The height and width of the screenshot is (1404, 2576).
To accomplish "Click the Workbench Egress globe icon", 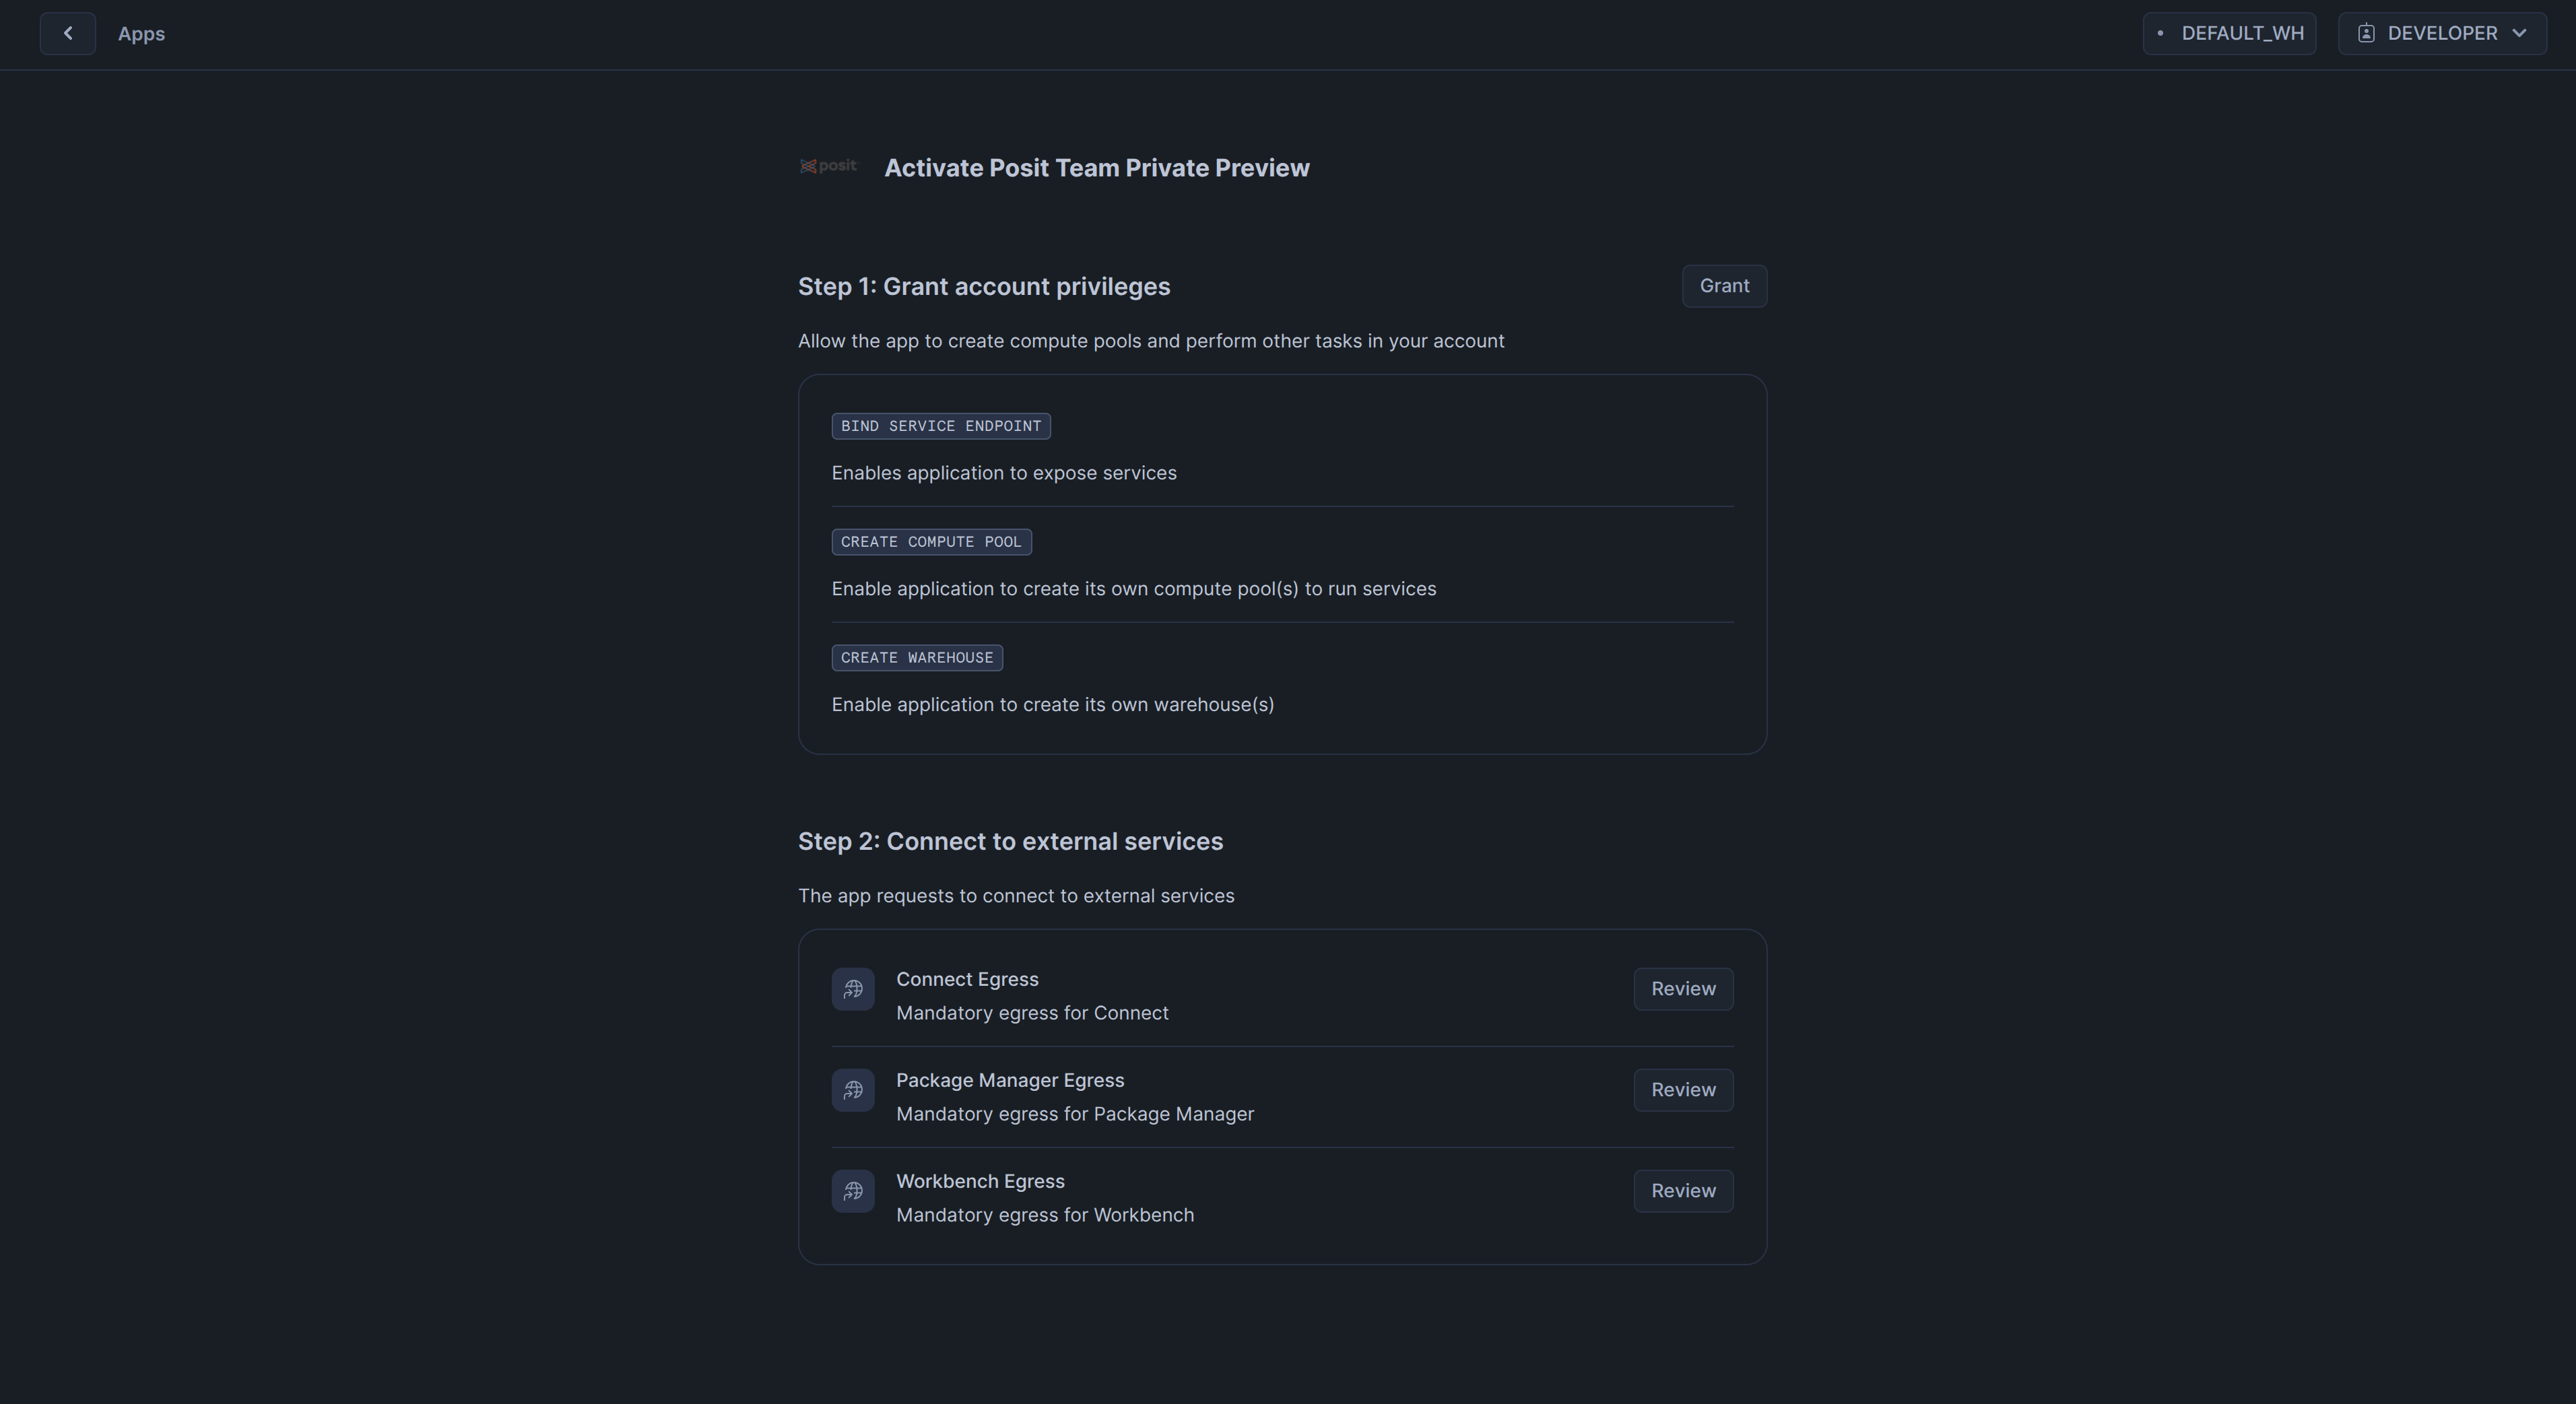I will 853,1191.
